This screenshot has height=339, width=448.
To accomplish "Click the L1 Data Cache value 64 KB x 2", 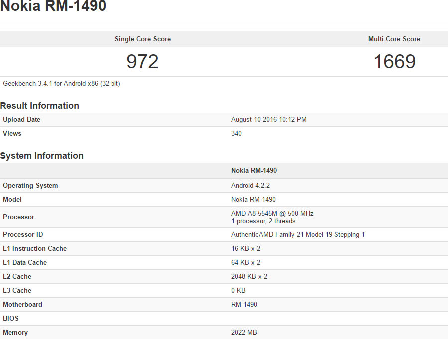I will (245, 262).
